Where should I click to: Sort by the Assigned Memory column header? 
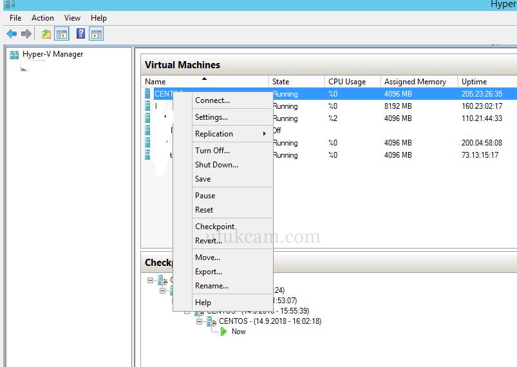418,81
